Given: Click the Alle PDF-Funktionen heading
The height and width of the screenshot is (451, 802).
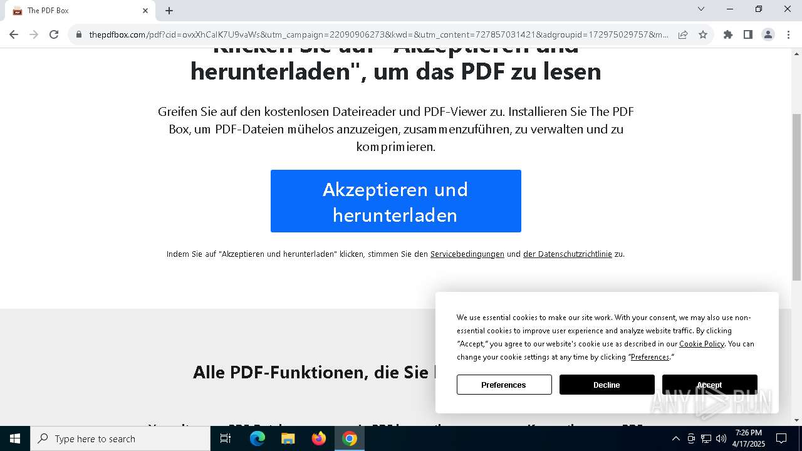Looking at the screenshot, I should [x=315, y=372].
